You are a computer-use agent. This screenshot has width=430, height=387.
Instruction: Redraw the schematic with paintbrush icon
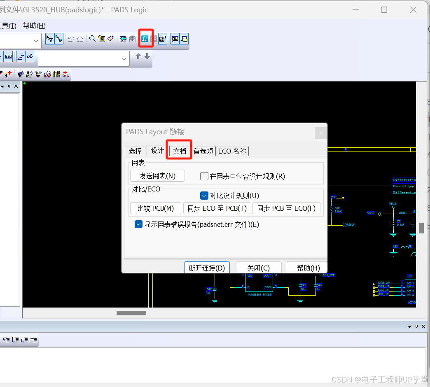[x=110, y=39]
